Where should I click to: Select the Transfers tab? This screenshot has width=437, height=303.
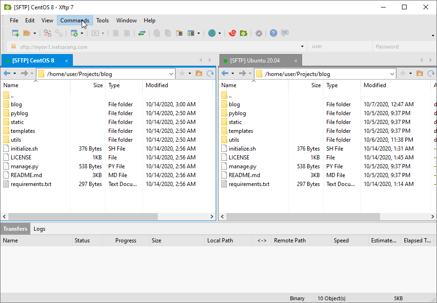(x=15, y=229)
